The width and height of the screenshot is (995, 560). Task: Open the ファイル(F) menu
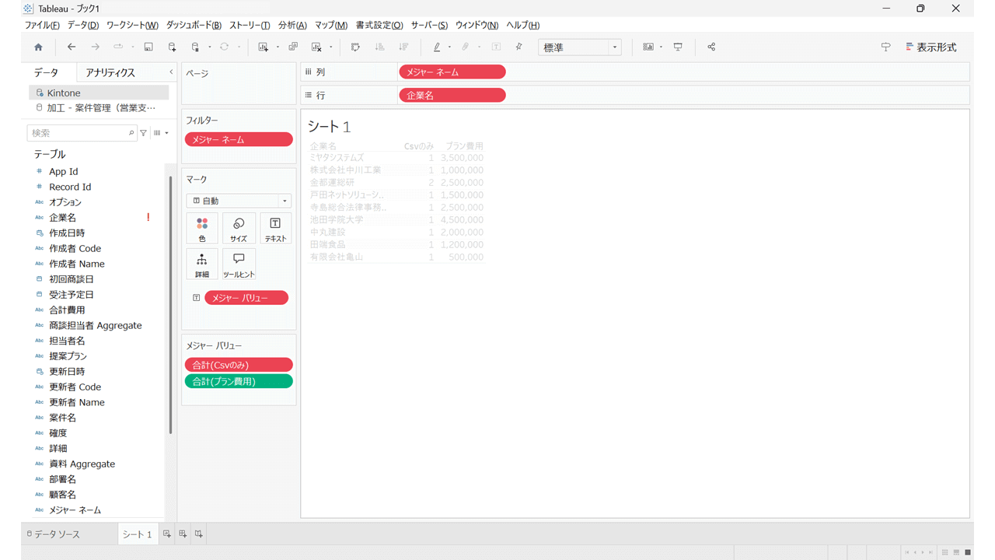tap(42, 25)
